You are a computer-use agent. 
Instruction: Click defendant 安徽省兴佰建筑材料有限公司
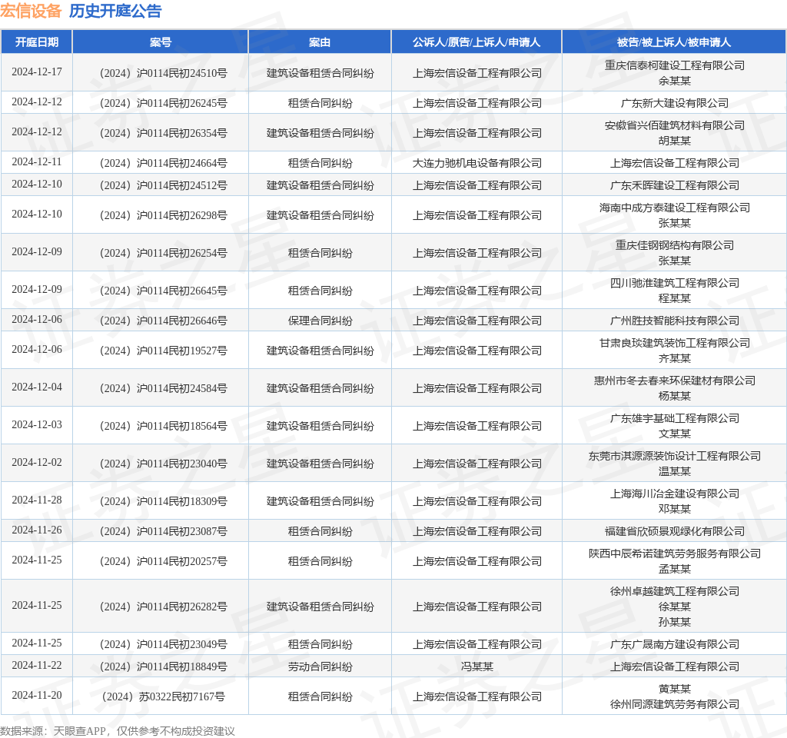(x=675, y=125)
